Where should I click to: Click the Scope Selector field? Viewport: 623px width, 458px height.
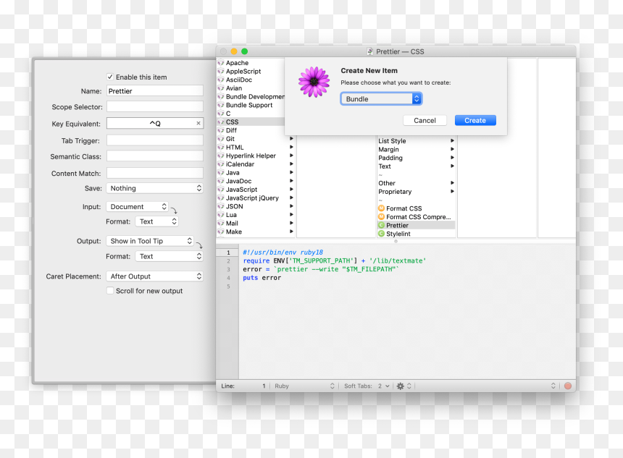(x=154, y=107)
